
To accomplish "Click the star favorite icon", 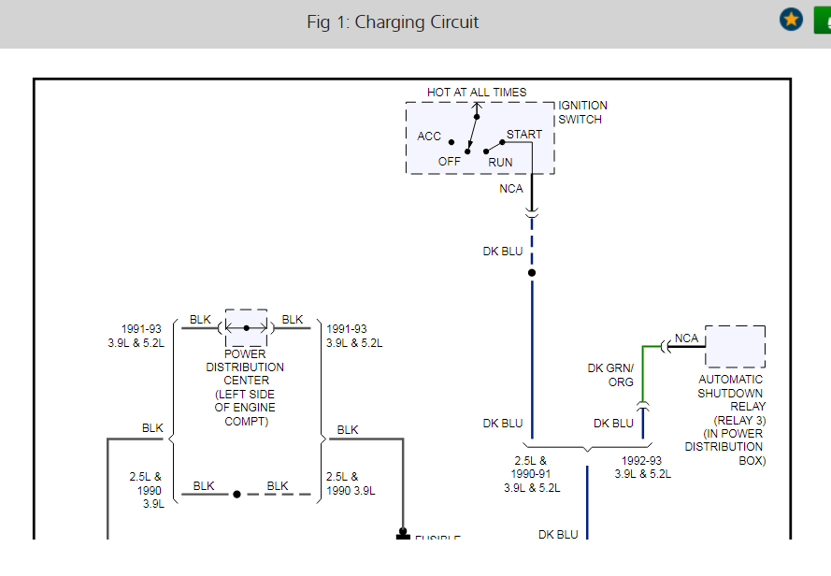I will (x=791, y=20).
